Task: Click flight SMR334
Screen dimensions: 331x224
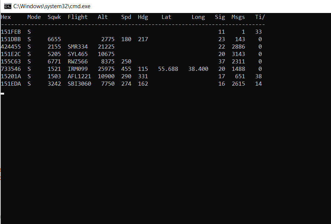Action: pos(78,46)
